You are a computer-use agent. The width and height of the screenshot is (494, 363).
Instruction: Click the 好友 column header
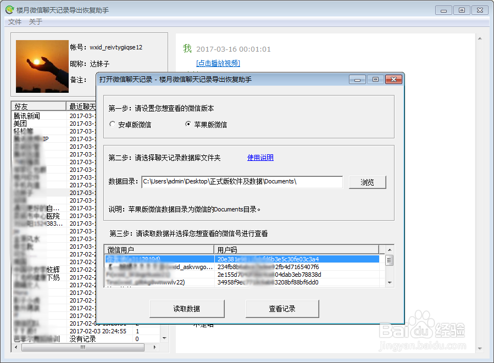[x=39, y=107]
